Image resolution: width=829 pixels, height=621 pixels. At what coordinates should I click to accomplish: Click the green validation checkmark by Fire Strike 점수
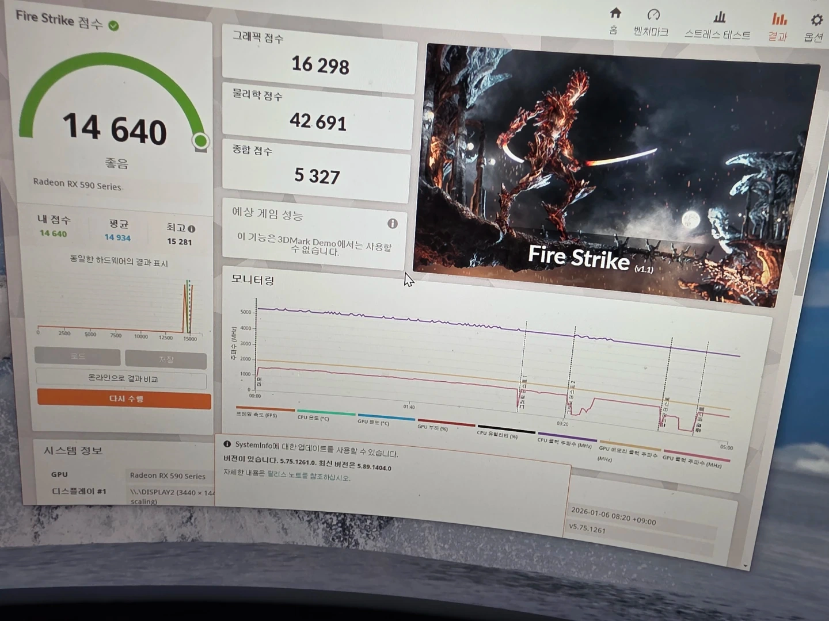click(x=114, y=25)
